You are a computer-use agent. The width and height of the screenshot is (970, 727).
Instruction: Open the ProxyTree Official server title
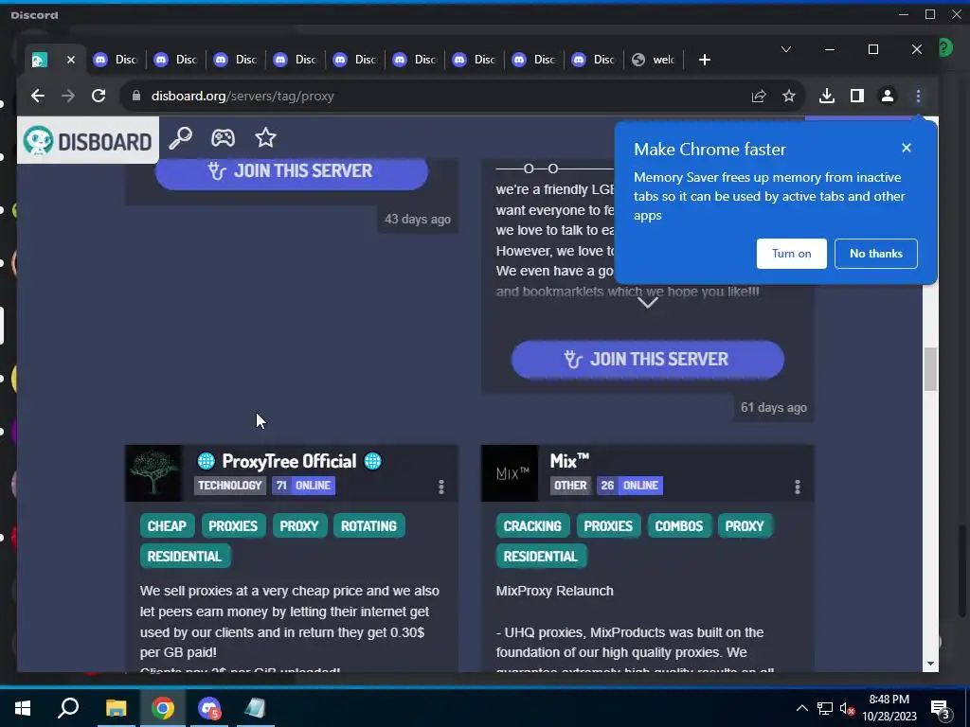[x=289, y=461]
